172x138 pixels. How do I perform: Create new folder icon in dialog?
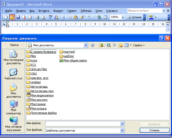120,45
